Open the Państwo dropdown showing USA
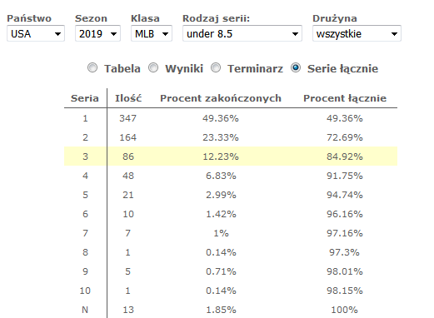The width and height of the screenshot is (434, 318). 36,33
